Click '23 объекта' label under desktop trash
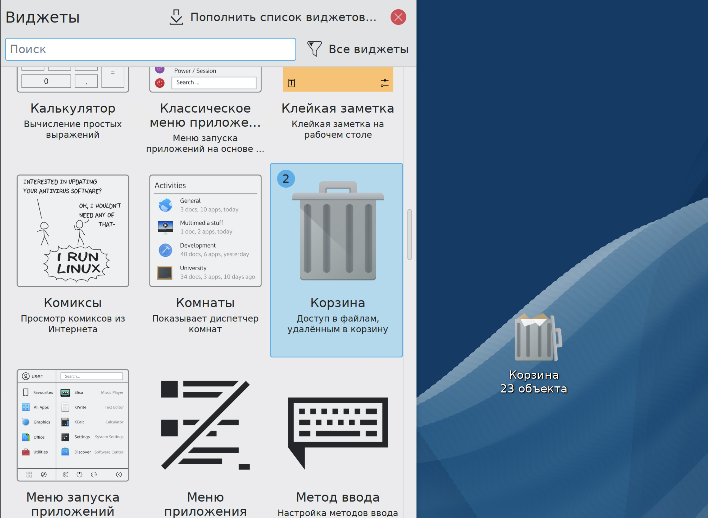The image size is (708, 518). (x=533, y=388)
